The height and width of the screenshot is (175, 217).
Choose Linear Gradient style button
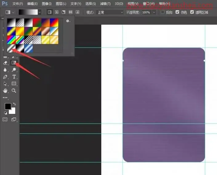pos(50,12)
